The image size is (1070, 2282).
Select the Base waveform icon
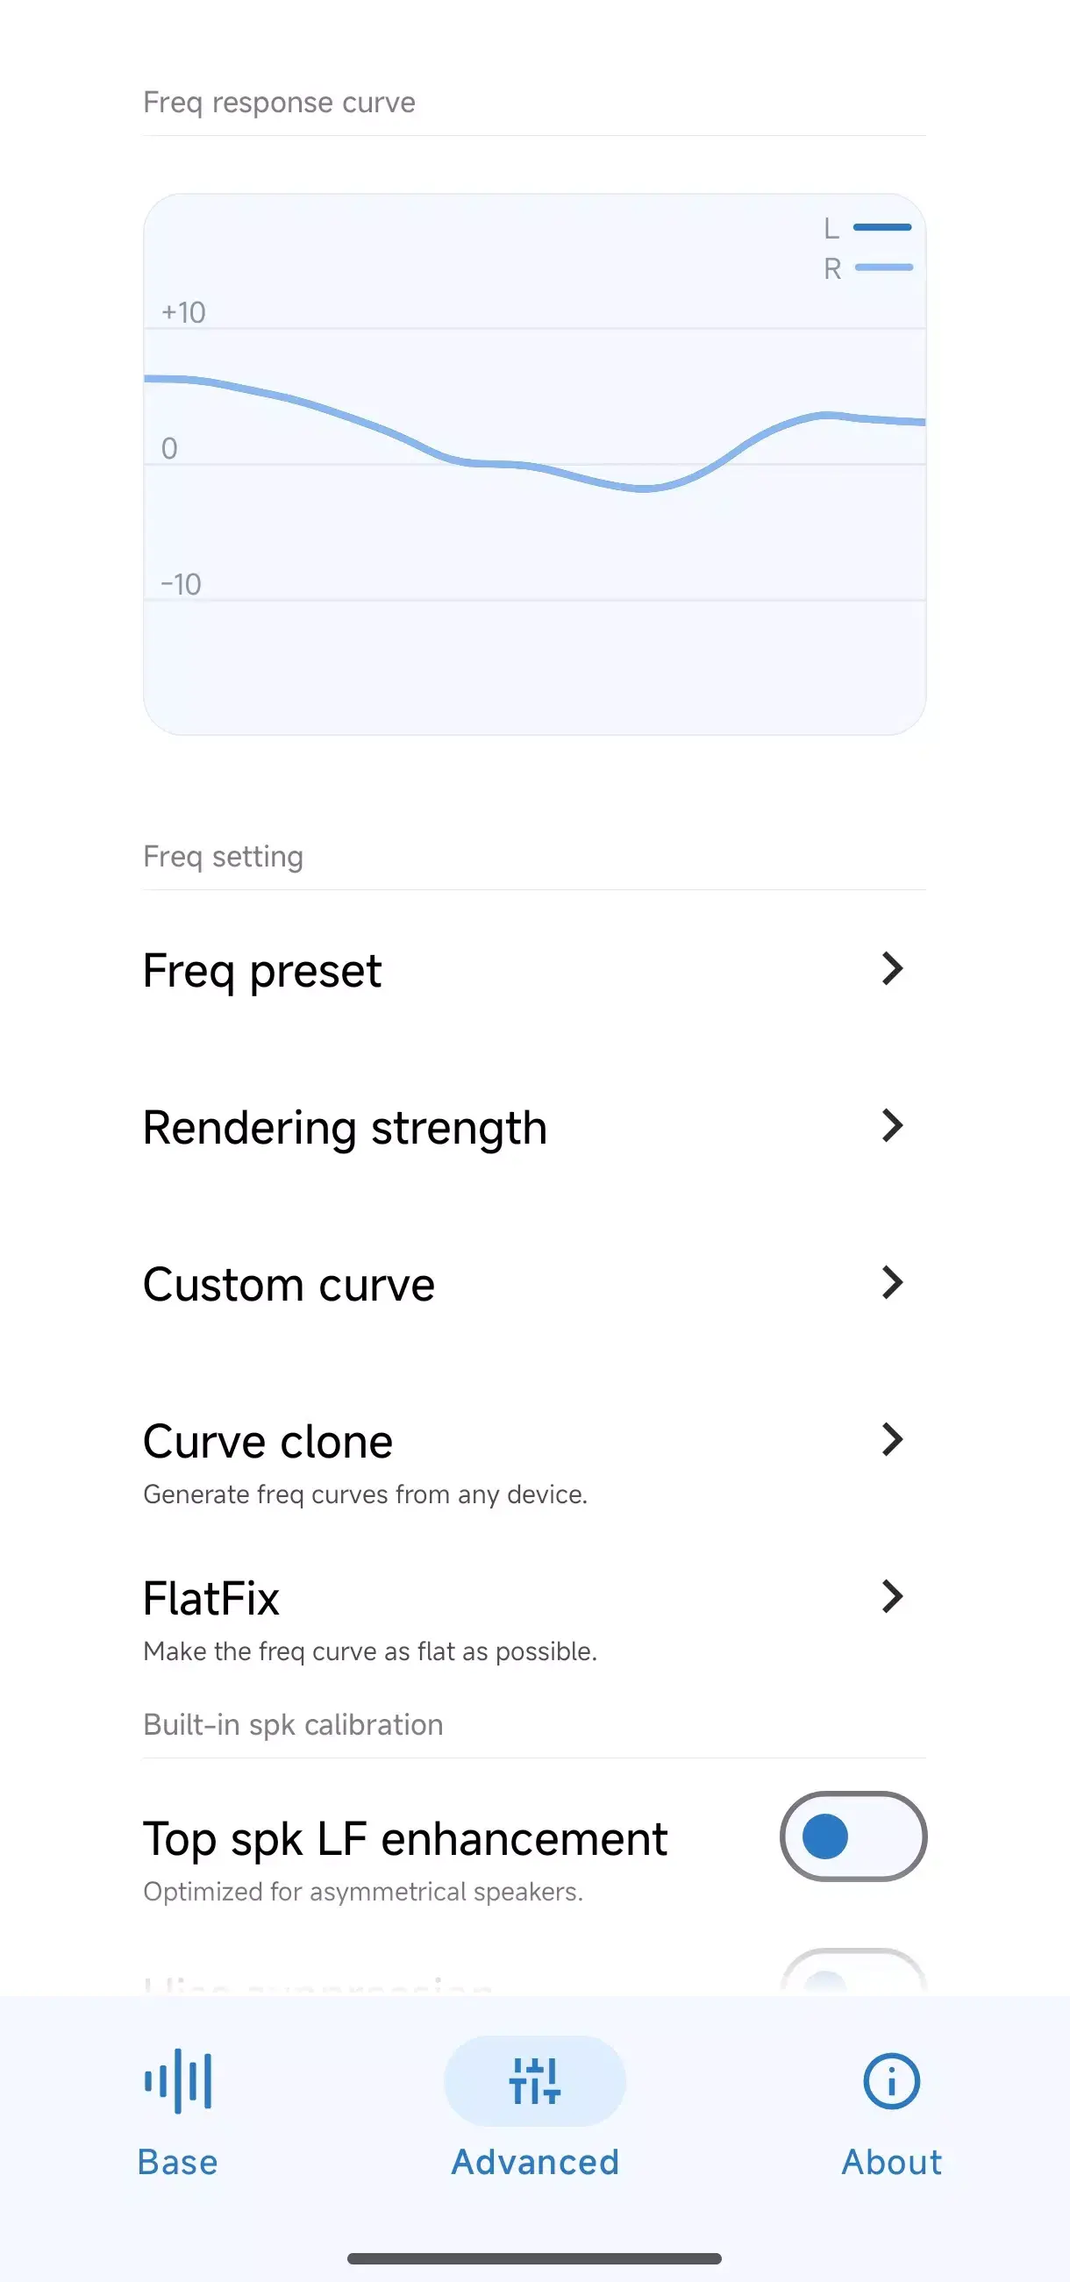tap(178, 2083)
